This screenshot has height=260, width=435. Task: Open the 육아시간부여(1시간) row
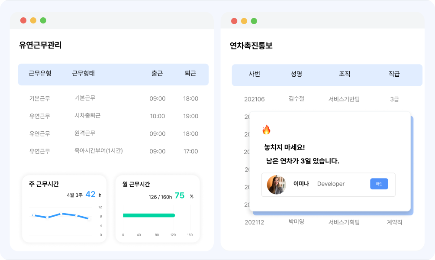click(99, 151)
